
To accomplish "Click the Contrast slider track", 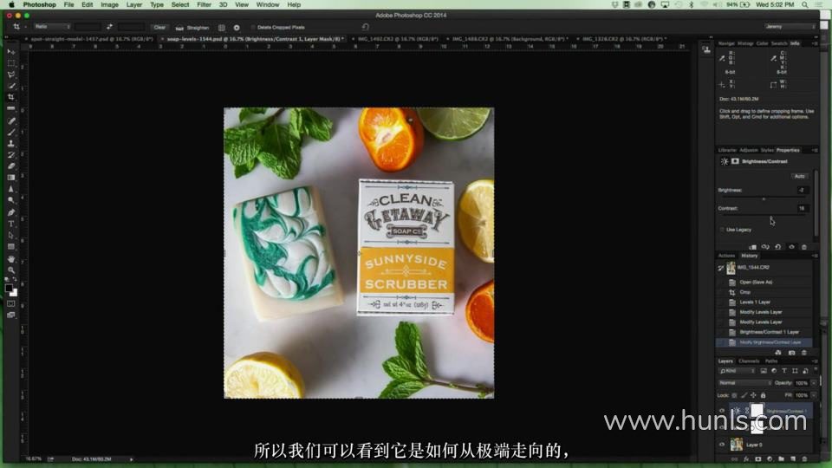I will (763, 217).
